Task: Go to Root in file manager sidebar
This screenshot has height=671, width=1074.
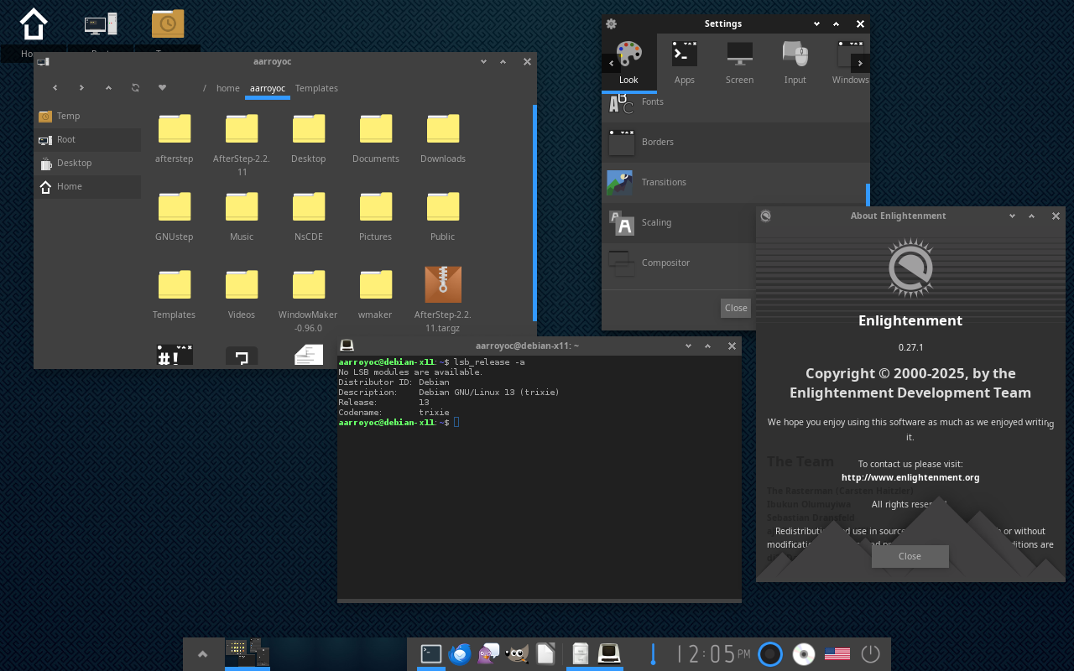Action: click(66, 139)
